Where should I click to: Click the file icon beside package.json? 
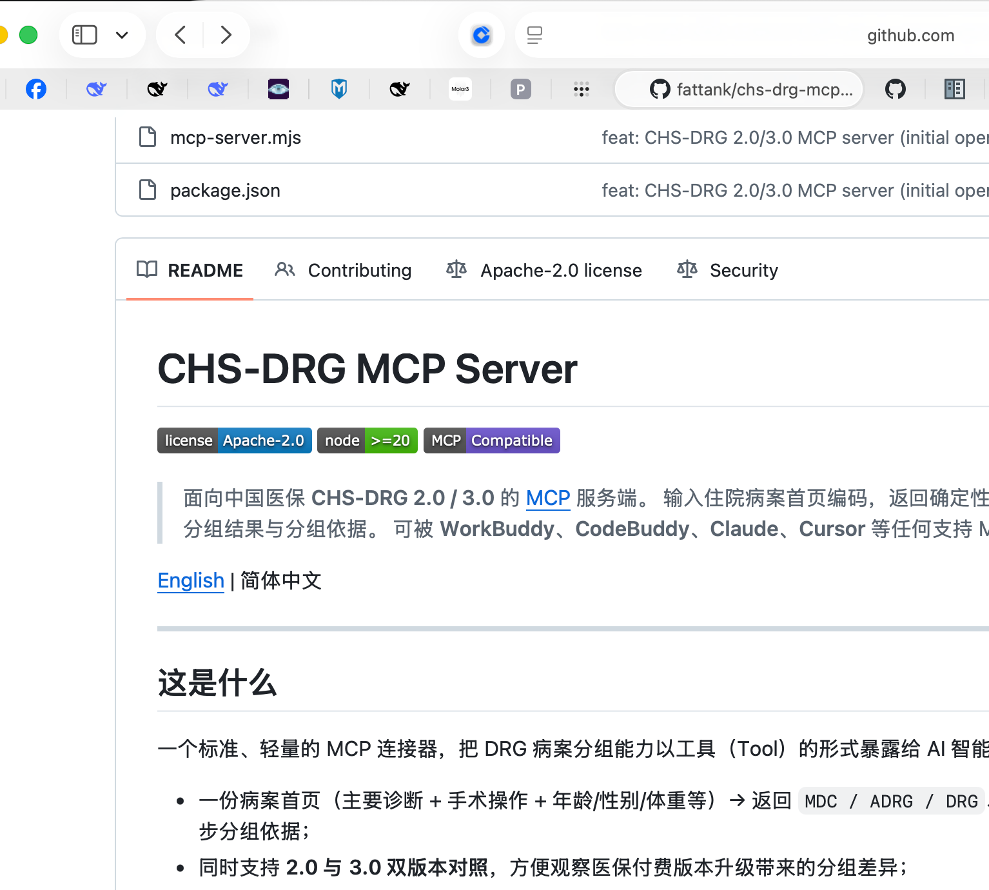148,190
